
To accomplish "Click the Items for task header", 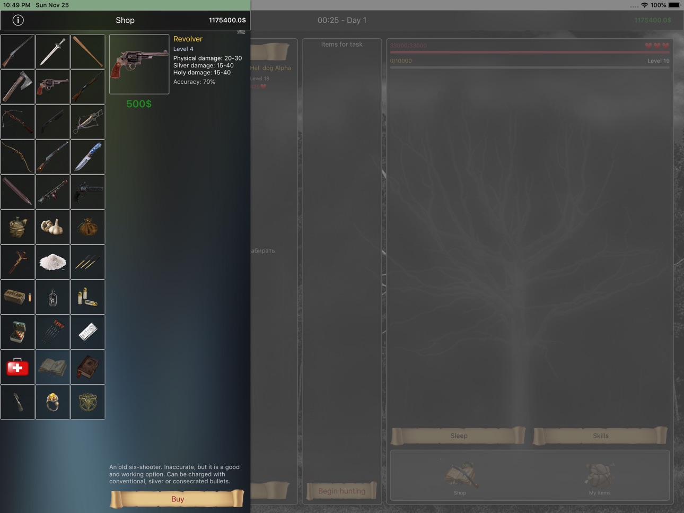I will 341,44.
